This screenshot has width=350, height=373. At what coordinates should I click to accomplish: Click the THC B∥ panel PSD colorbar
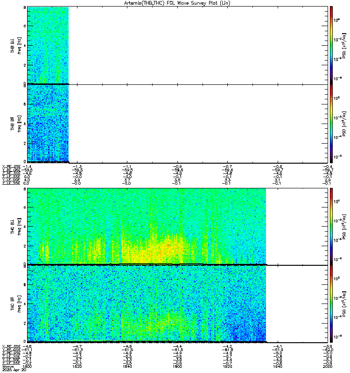(331, 304)
